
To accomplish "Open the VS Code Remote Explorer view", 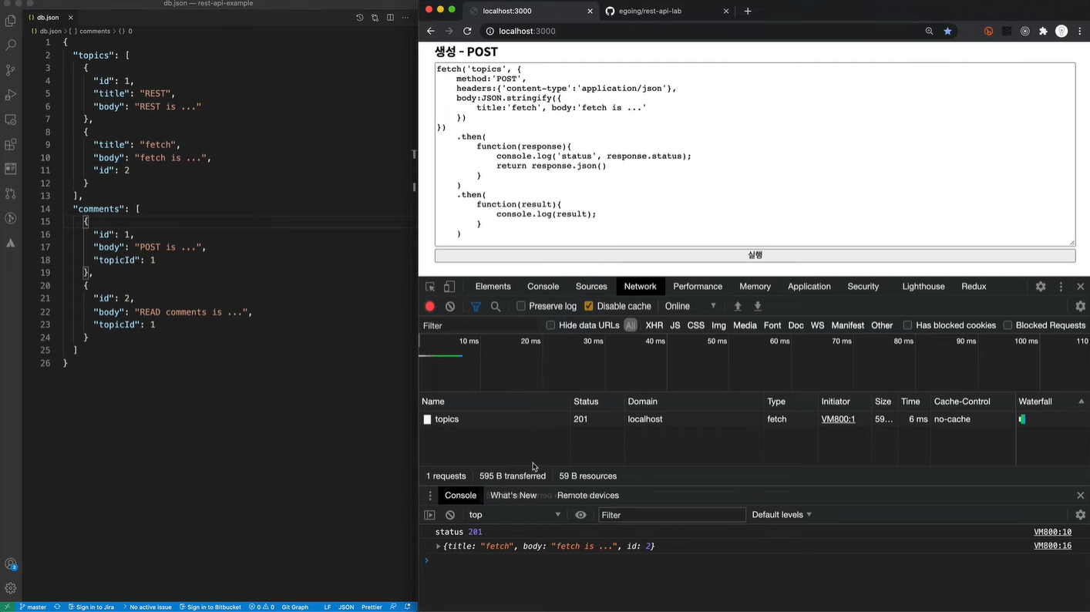I will pos(11,119).
